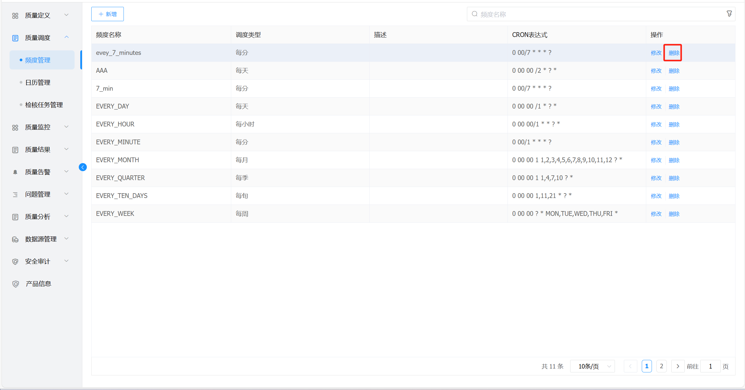Click the 质量定义 grid icon

pyautogui.click(x=15, y=16)
